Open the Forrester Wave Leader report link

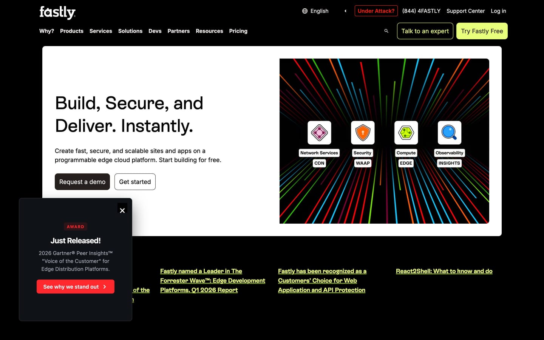click(213, 281)
